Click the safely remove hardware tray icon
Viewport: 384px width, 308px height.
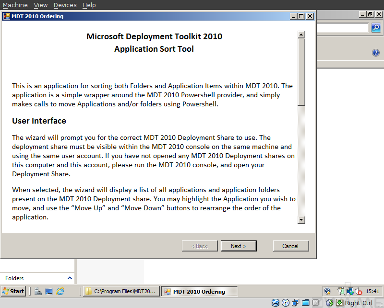click(341, 291)
